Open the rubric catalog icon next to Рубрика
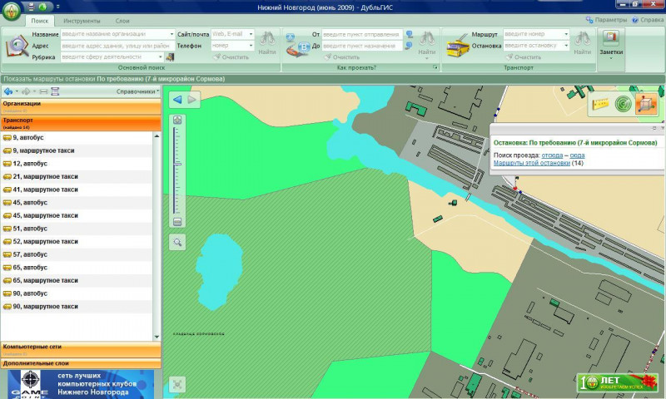The height and width of the screenshot is (399, 666). click(170, 57)
